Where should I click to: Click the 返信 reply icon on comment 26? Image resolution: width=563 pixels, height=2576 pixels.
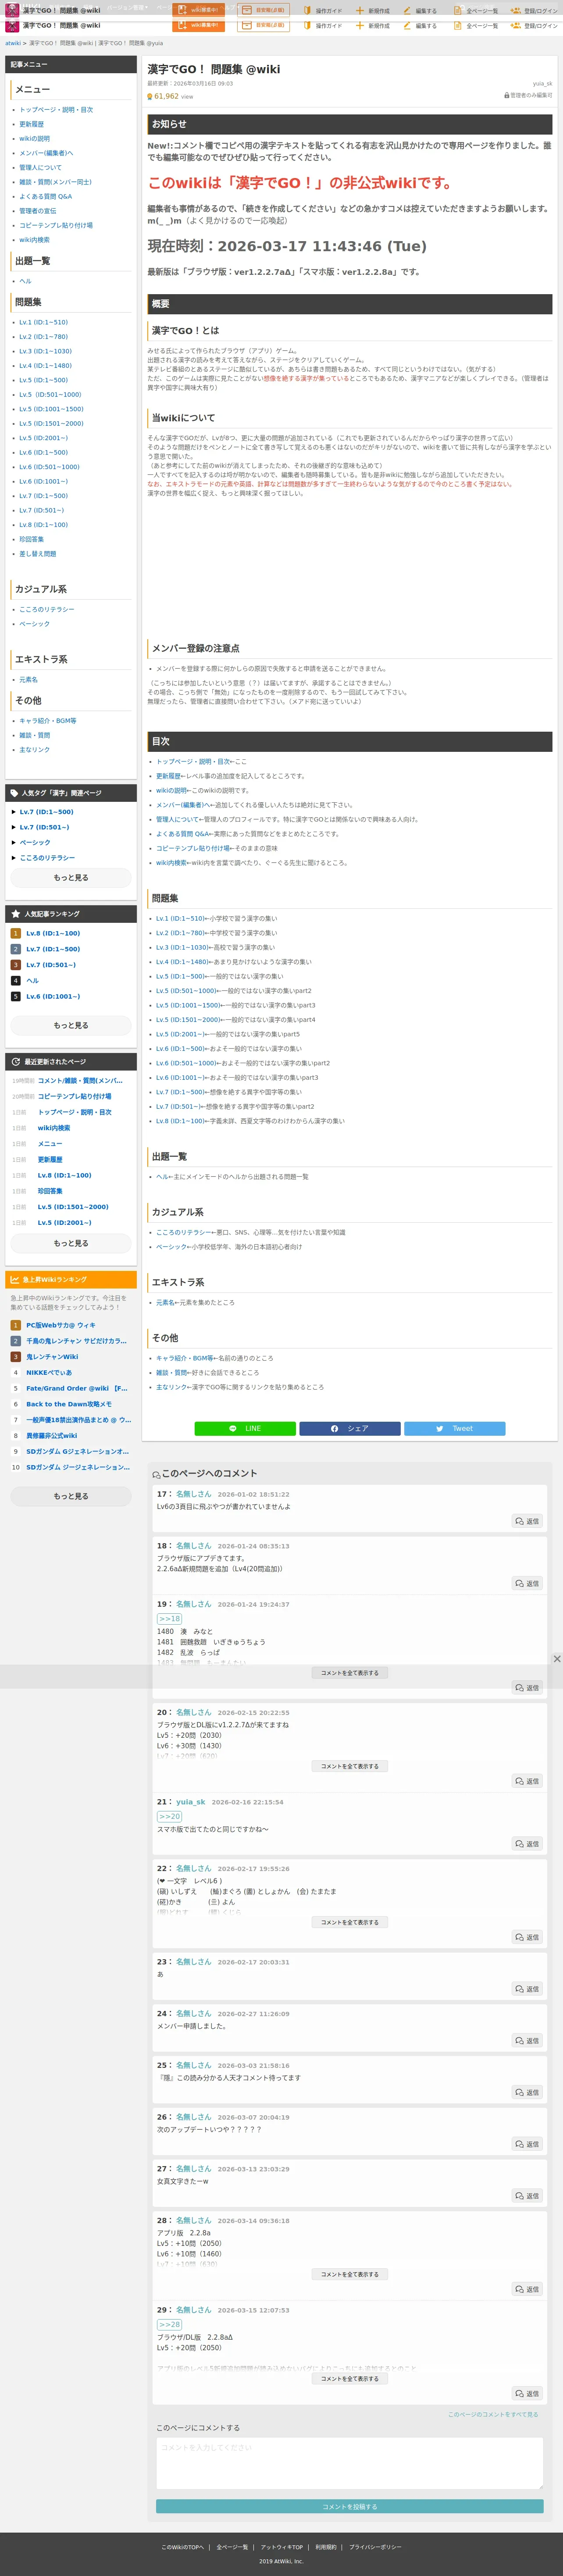click(520, 2144)
